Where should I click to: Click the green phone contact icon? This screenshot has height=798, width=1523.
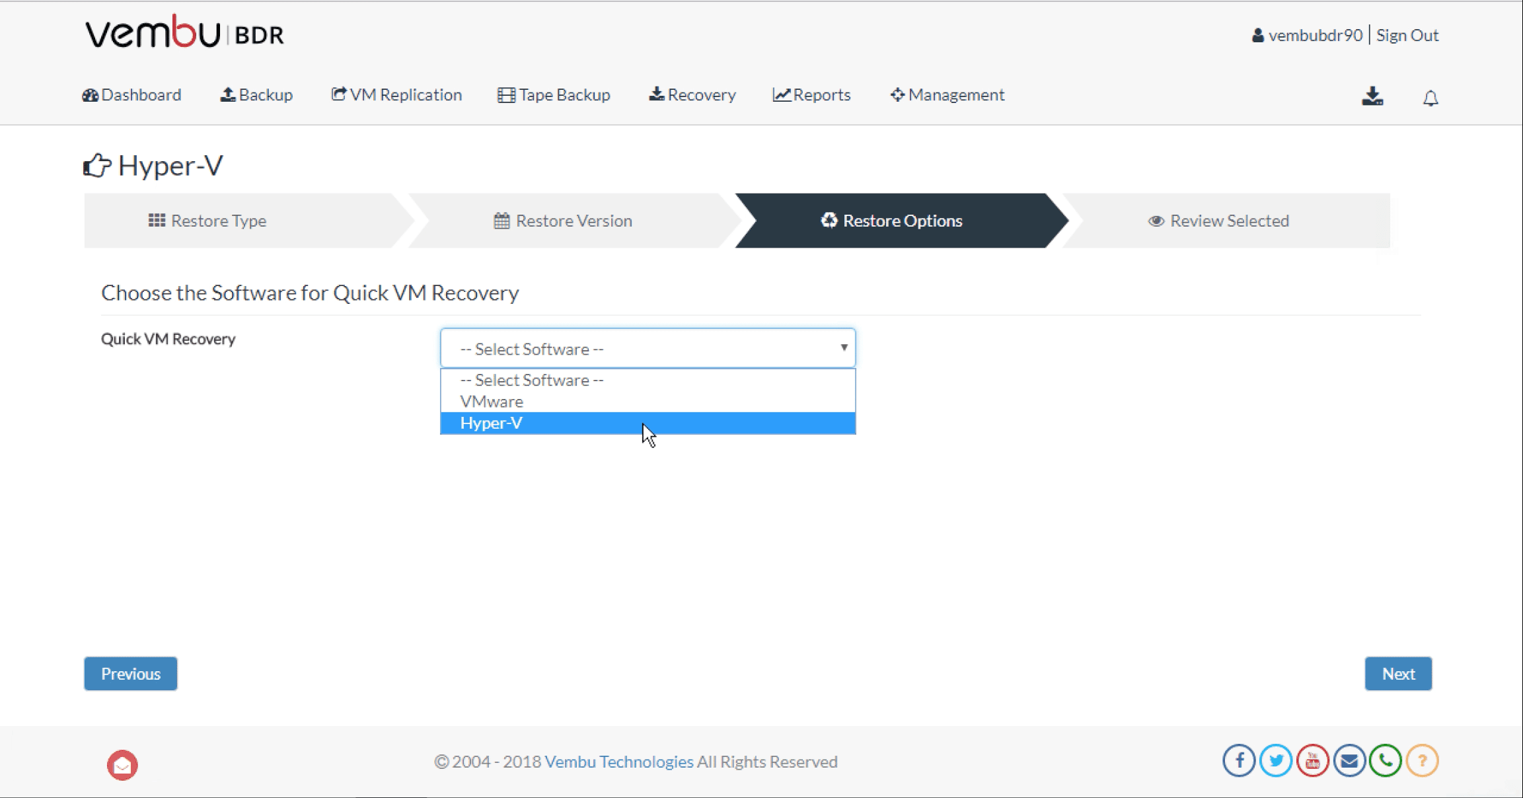tap(1386, 761)
